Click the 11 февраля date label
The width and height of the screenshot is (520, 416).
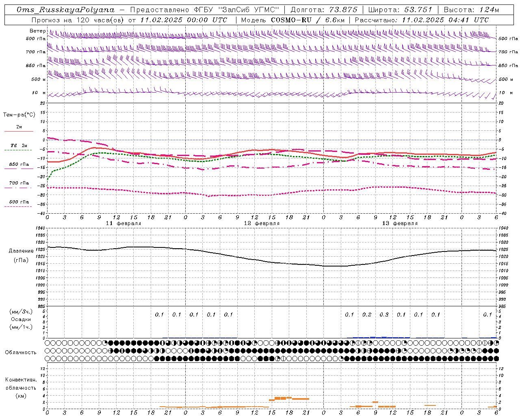(x=123, y=223)
